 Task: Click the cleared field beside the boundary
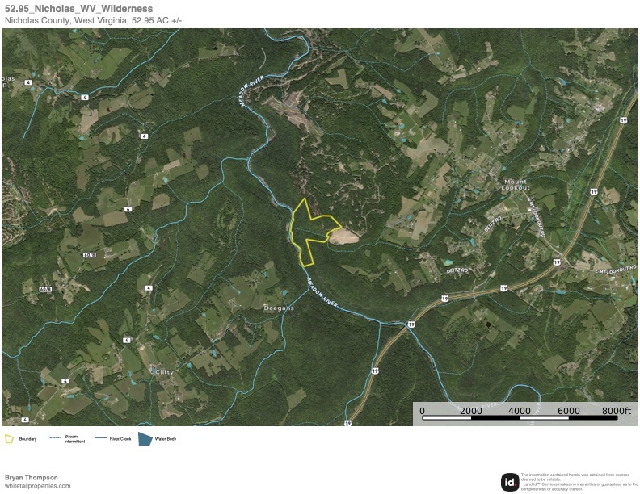coord(343,237)
